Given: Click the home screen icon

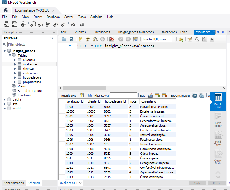Looking at the screenshot, I should [6, 10].
